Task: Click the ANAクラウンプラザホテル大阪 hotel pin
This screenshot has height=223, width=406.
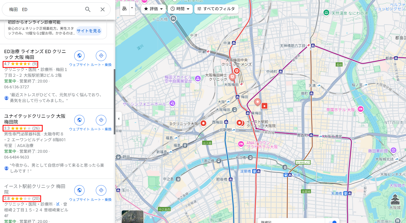Action: [x=241, y=144]
